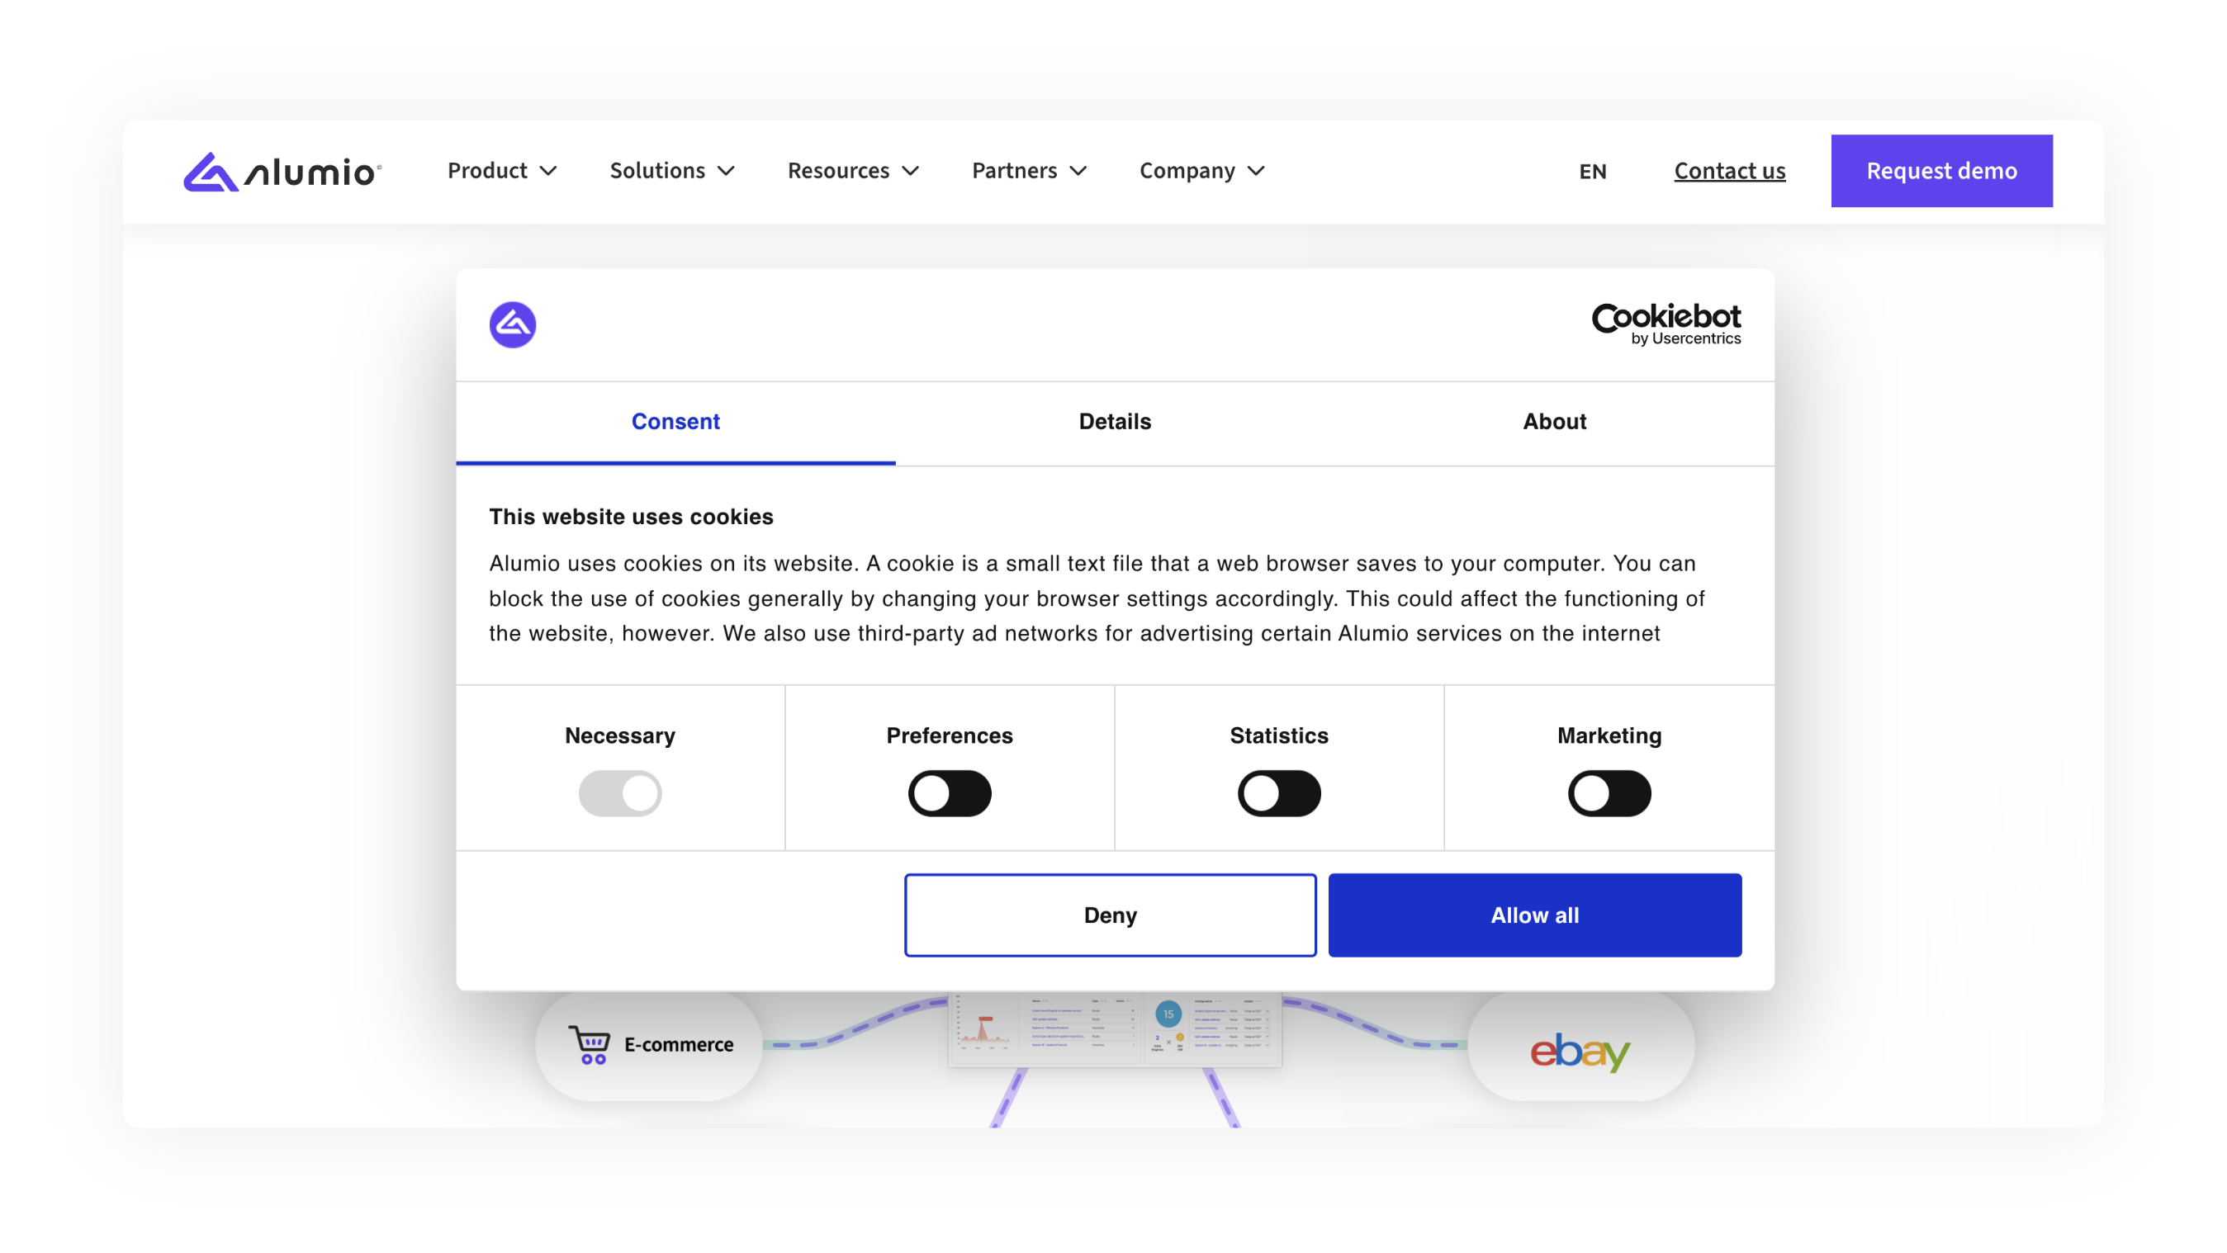The height and width of the screenshot is (1253, 2227).
Task: Expand the Company menu
Action: (1201, 171)
